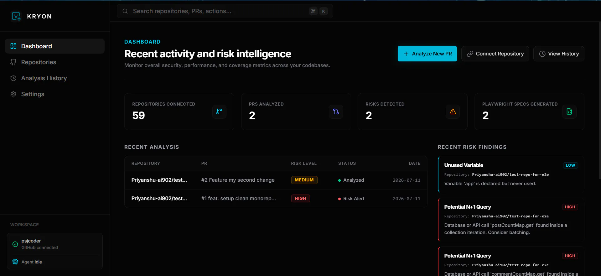
Task: Click the STATUS column header
Action: click(347, 163)
